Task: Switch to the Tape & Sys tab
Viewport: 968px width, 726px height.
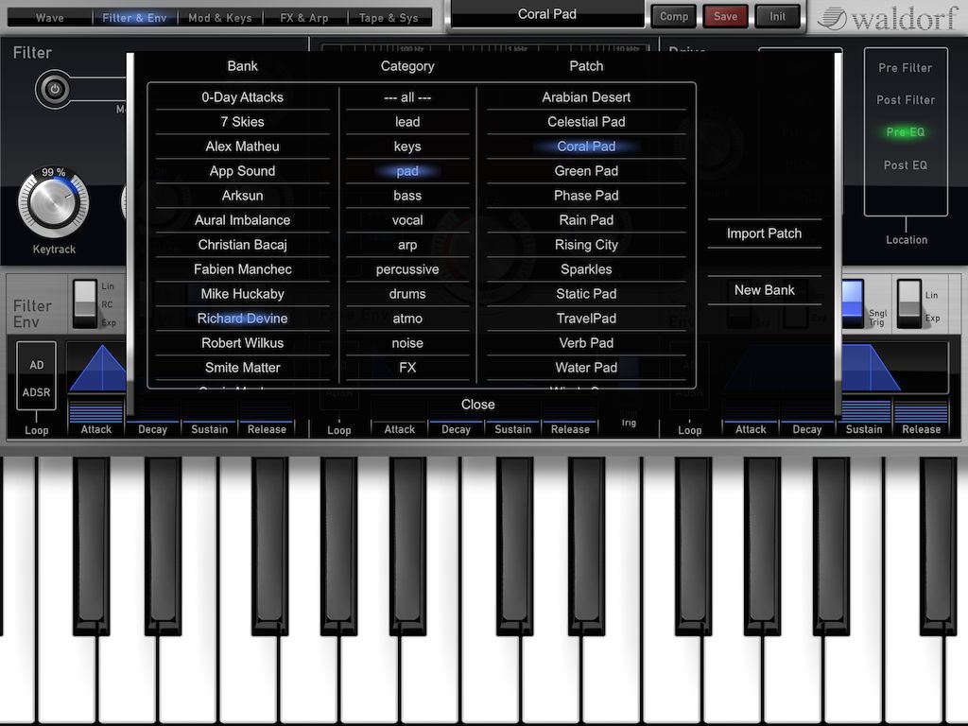Action: (389, 18)
